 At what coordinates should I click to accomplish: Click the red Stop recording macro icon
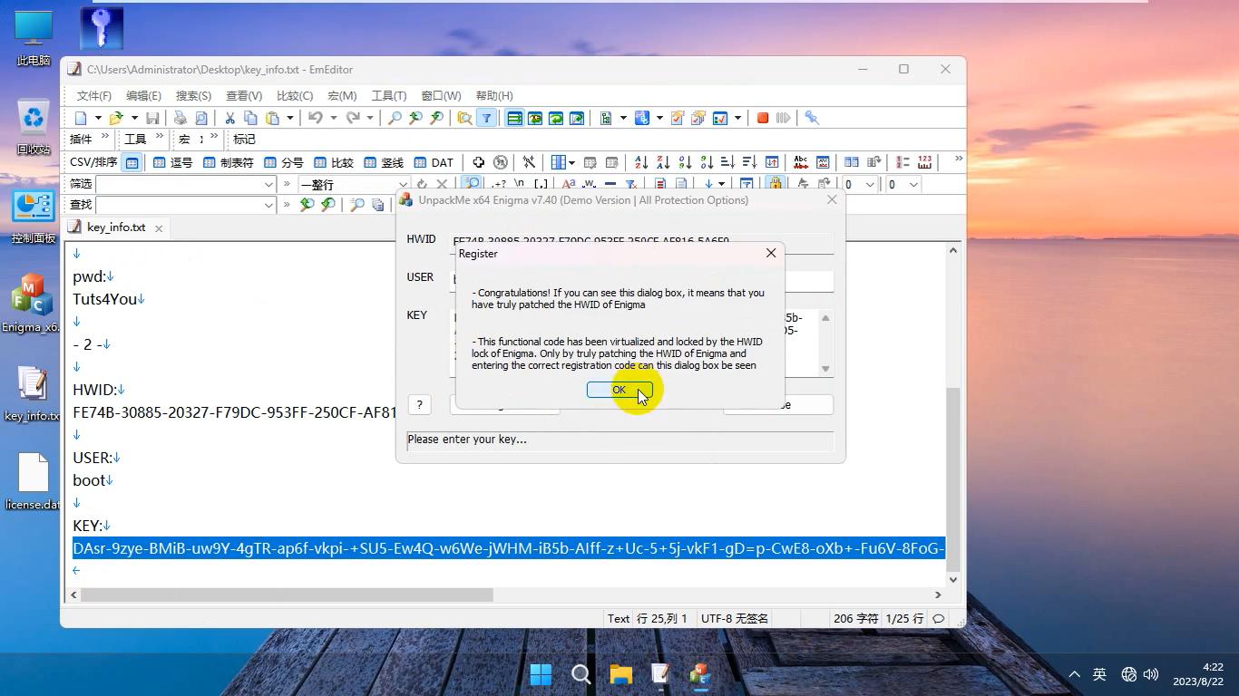click(x=763, y=118)
